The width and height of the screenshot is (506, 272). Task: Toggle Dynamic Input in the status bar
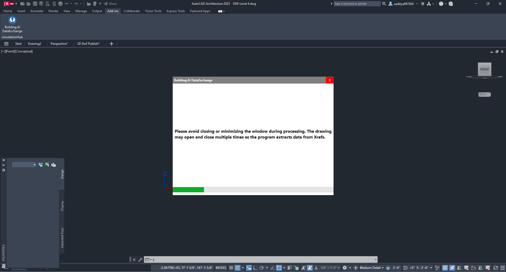[249, 268]
